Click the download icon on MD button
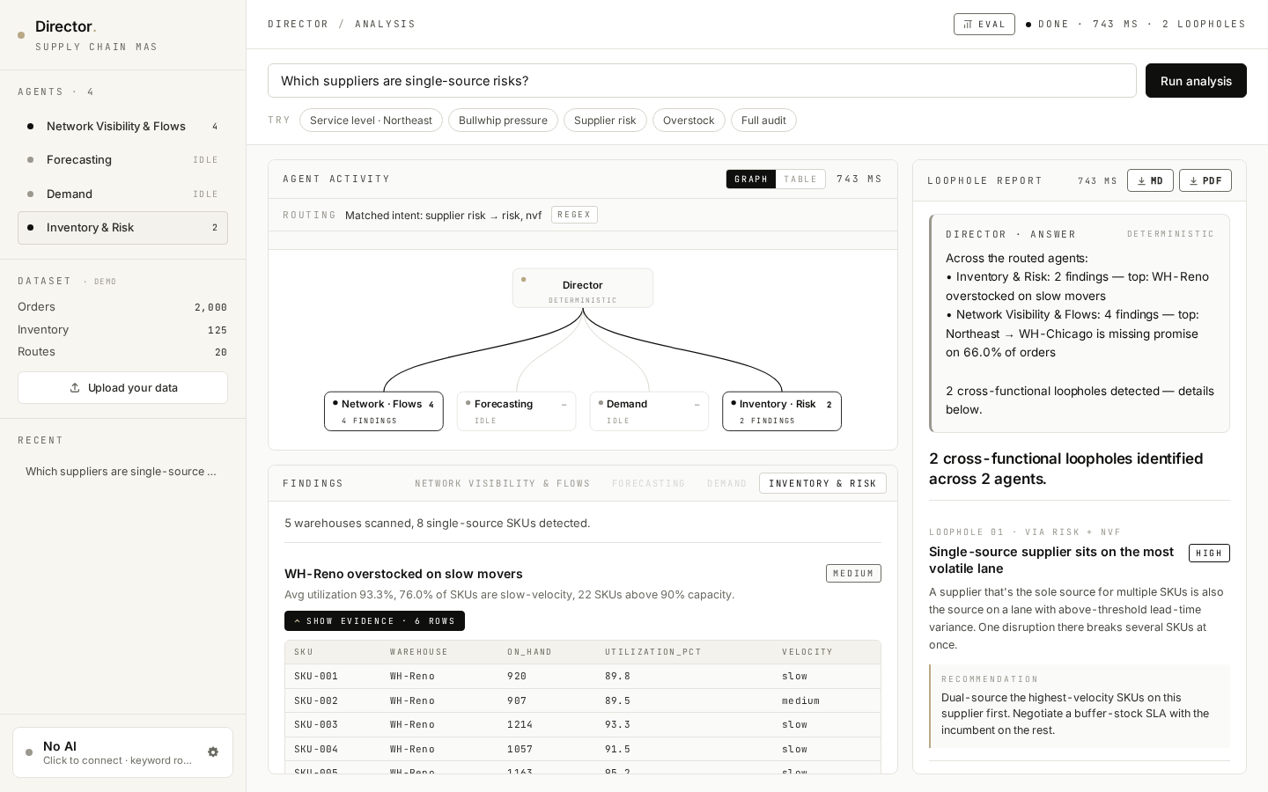This screenshot has height=792, width=1268. 1141,181
